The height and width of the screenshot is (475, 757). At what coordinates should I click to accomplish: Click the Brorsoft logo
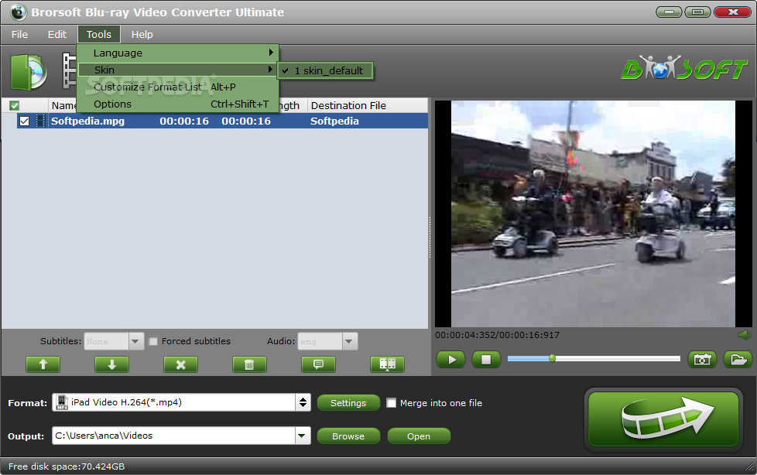click(684, 67)
